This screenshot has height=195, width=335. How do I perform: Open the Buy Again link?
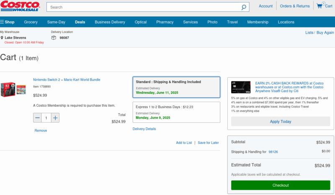point(325,33)
